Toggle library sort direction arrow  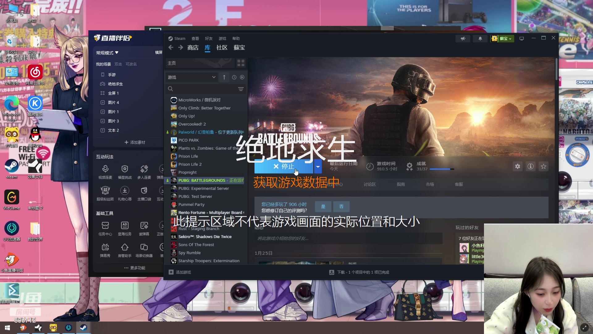[x=224, y=77]
